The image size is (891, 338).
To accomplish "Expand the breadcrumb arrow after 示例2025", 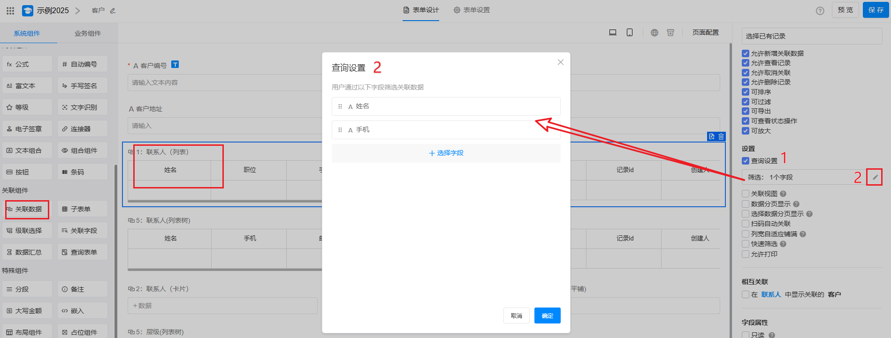I will [77, 10].
